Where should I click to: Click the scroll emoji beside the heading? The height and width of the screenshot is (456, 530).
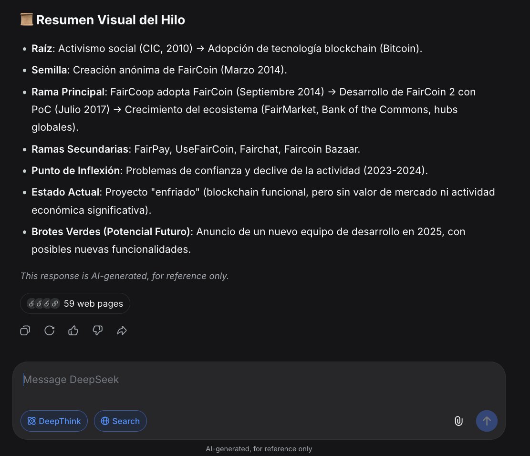click(x=26, y=20)
